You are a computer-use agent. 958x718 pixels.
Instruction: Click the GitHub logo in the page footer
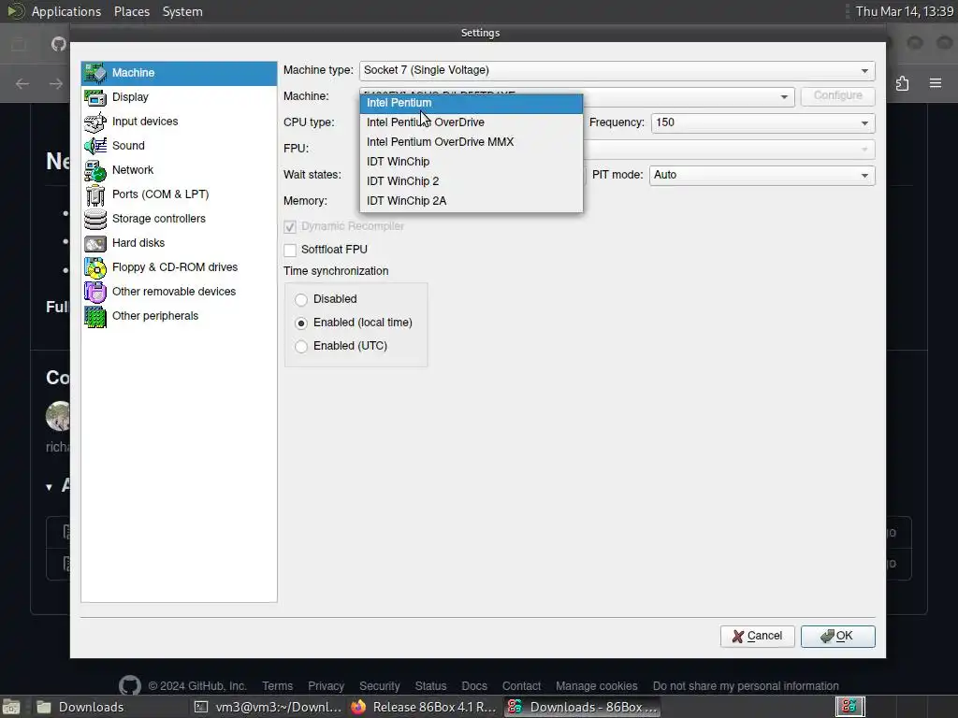(x=129, y=685)
